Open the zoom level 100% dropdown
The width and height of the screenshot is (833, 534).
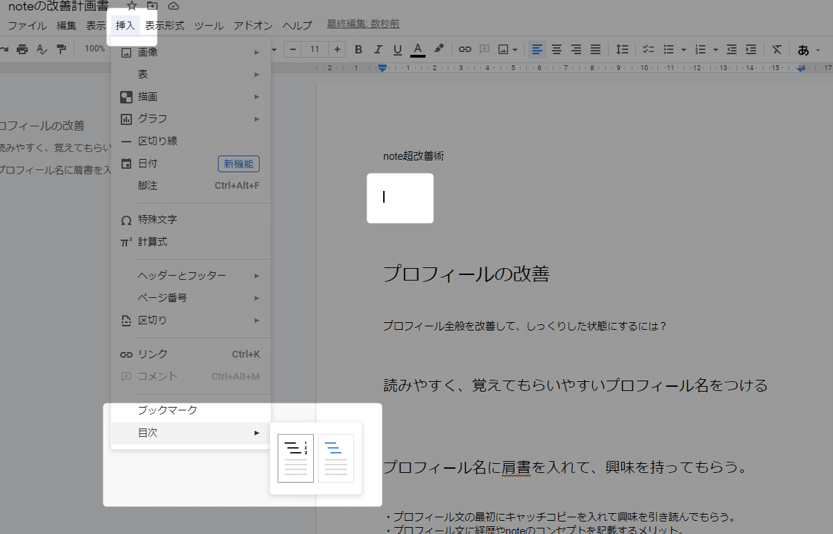pyautogui.click(x=96, y=49)
